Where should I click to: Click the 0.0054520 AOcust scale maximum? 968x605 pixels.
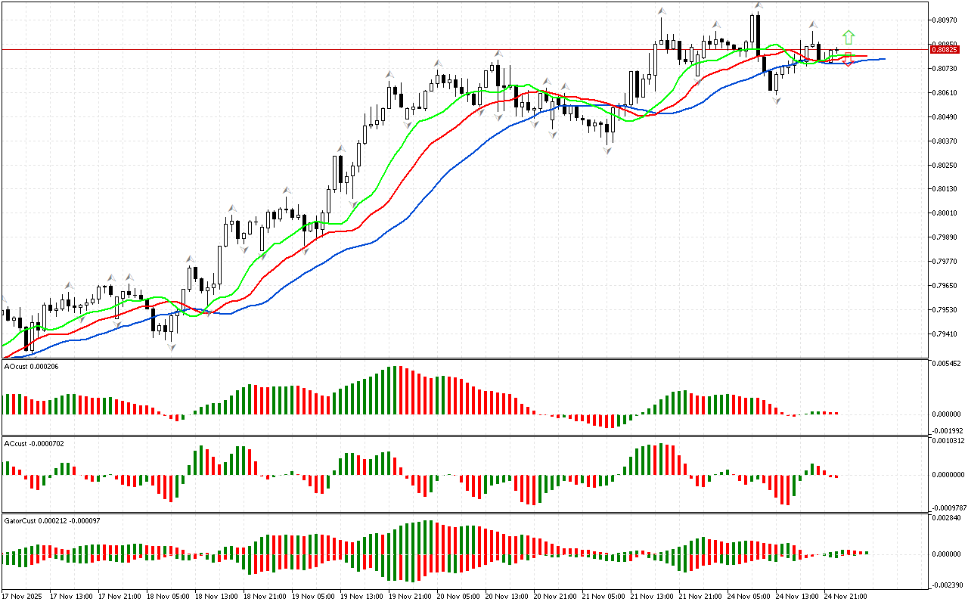tap(948, 365)
